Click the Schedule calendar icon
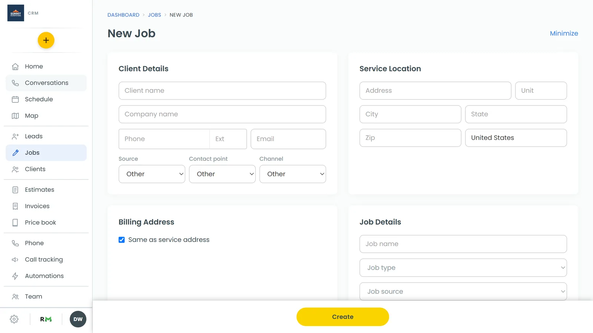 point(15,99)
